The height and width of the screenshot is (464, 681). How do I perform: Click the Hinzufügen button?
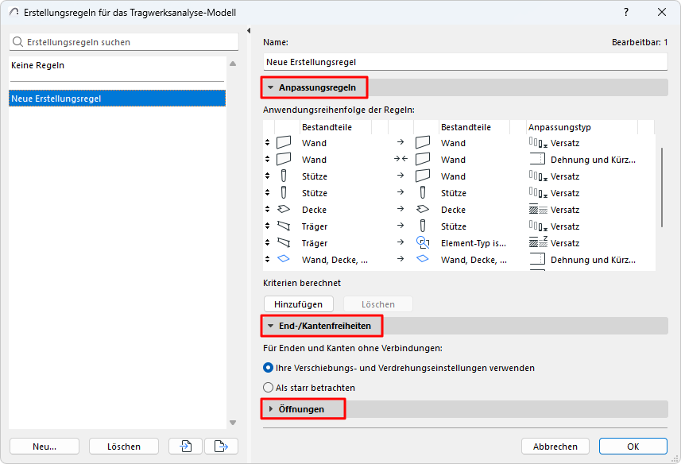click(x=298, y=304)
